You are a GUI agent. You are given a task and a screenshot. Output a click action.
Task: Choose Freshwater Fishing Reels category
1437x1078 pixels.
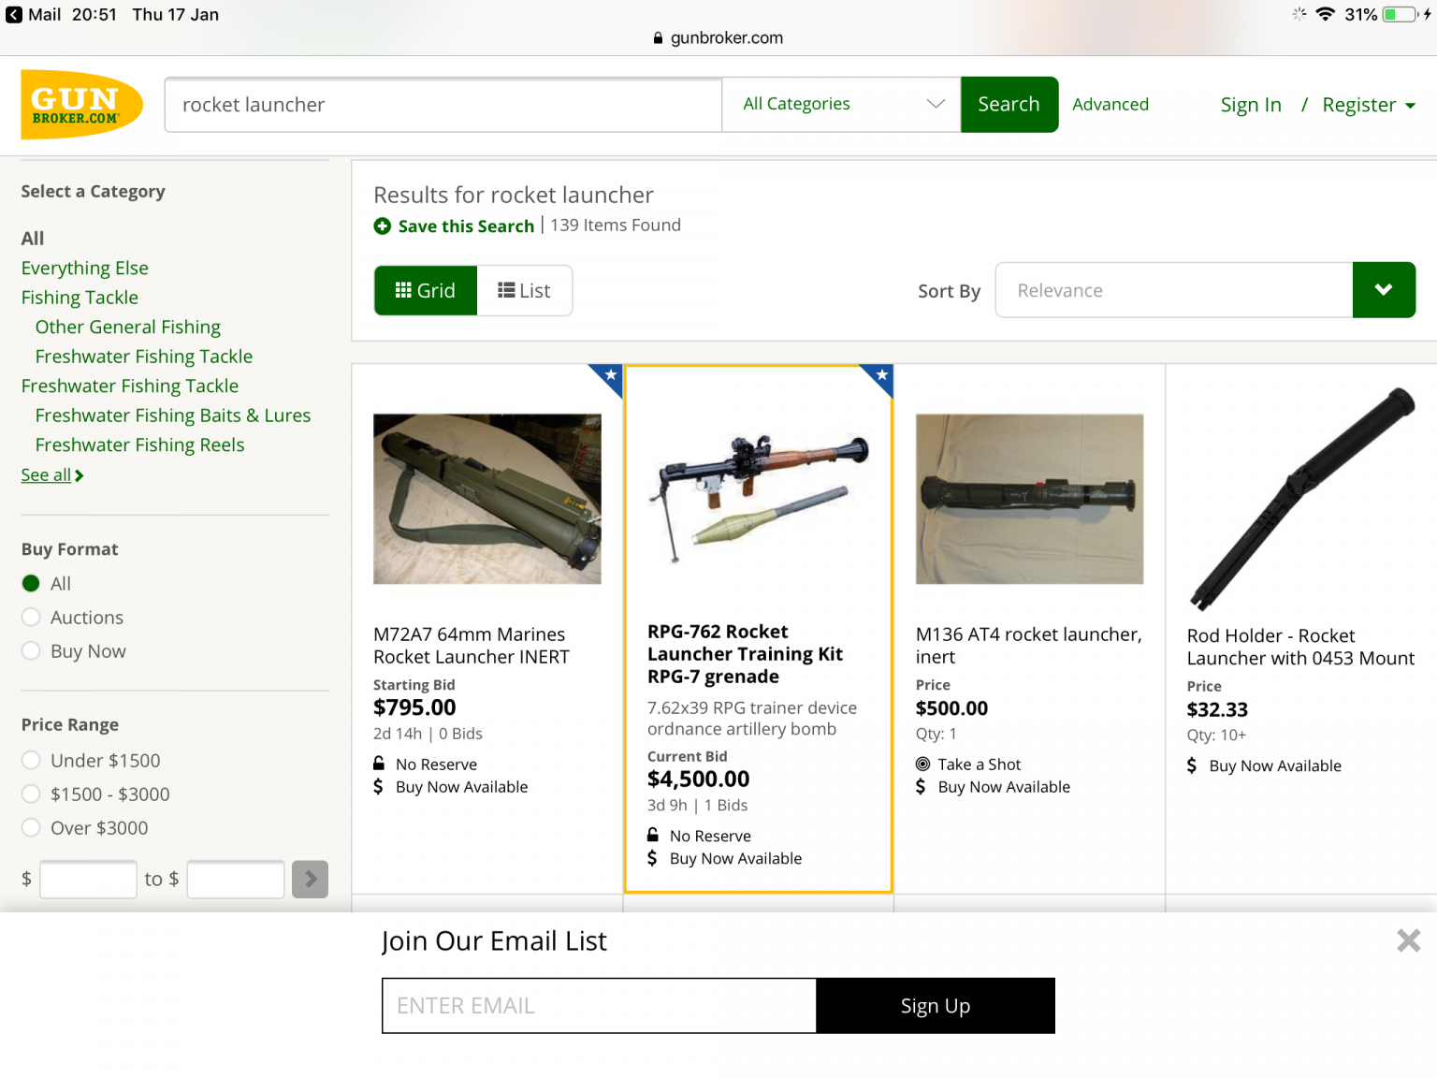[x=140, y=444]
